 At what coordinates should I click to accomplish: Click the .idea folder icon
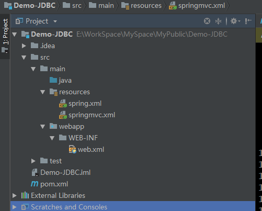pos(35,46)
